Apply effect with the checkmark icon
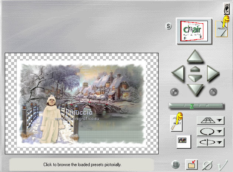This screenshot has height=172, width=233. [222, 165]
